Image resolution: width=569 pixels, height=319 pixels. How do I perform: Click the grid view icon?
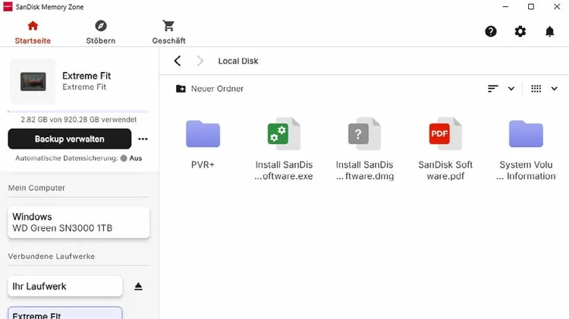536,89
